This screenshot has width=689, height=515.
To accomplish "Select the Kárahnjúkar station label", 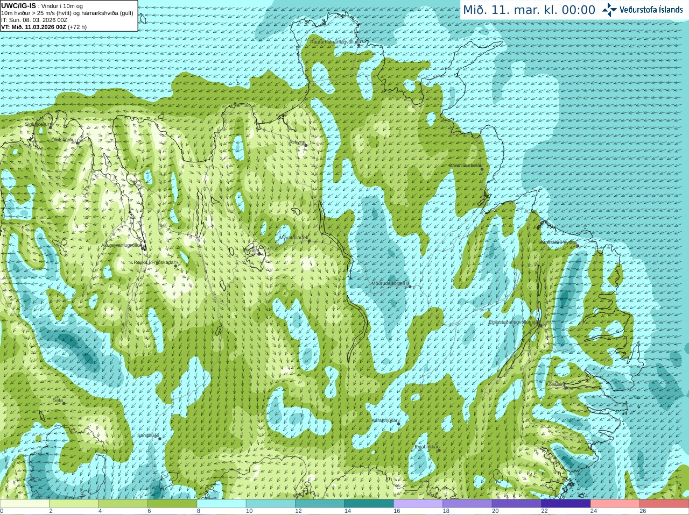I will pos(385,420).
